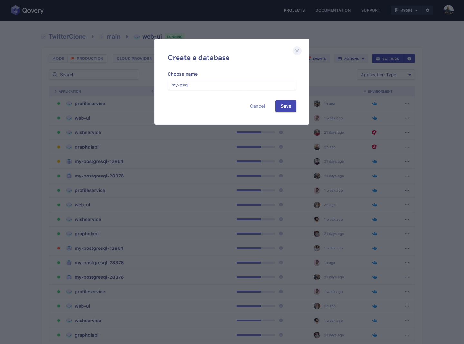Click avatar in graphqlapi 3h ago row

tap(317, 147)
